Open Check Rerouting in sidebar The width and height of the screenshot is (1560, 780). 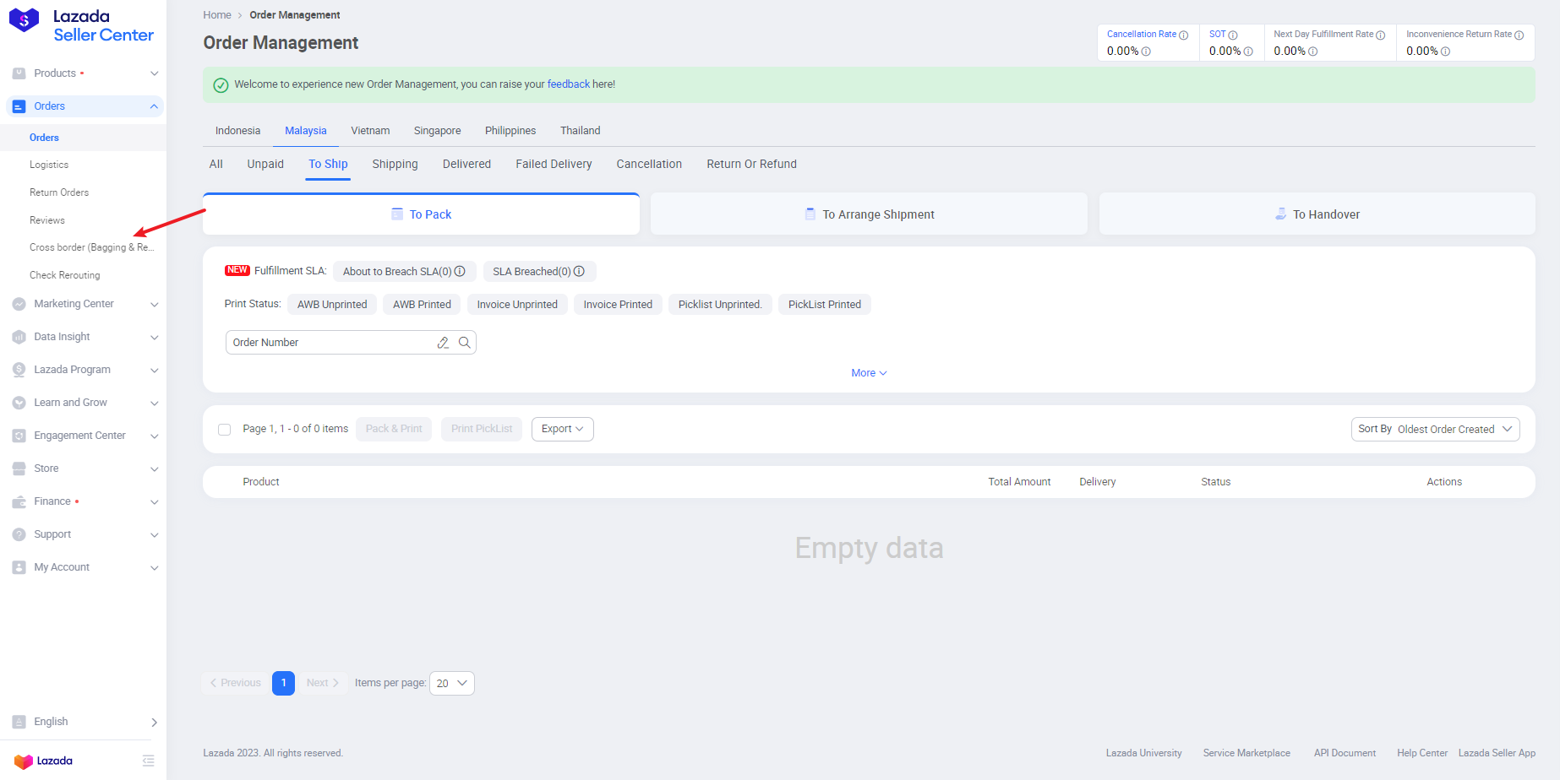pyautogui.click(x=64, y=275)
